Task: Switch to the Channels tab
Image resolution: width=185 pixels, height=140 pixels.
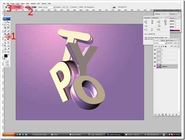Action: coord(172,14)
